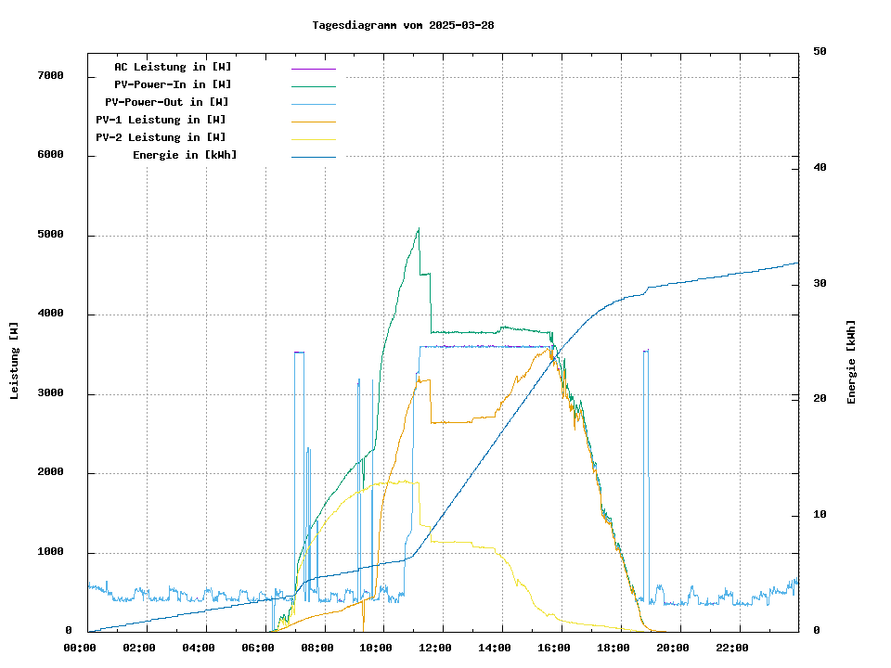Screen dimensions: 891x668
Task: Click the left axis title Leistung [W]
Action: (x=15, y=361)
